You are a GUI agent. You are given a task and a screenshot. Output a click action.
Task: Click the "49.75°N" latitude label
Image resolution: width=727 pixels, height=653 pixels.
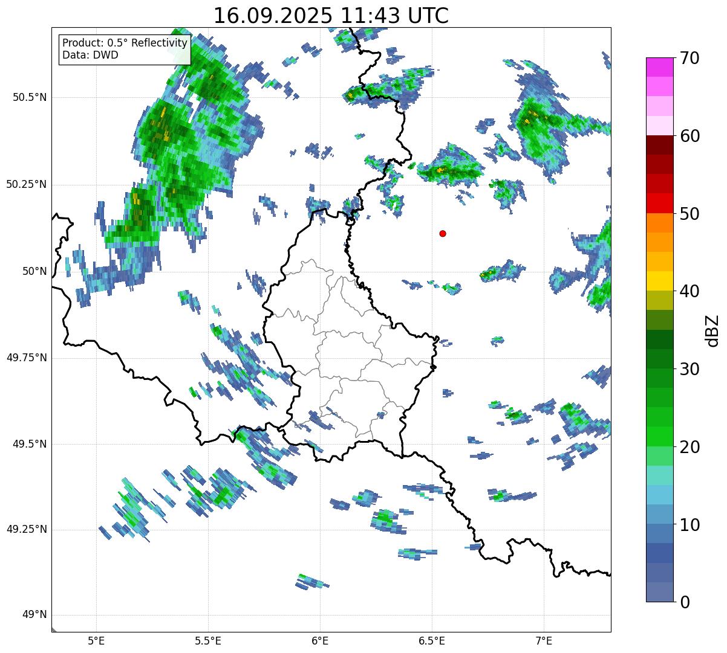27,358
